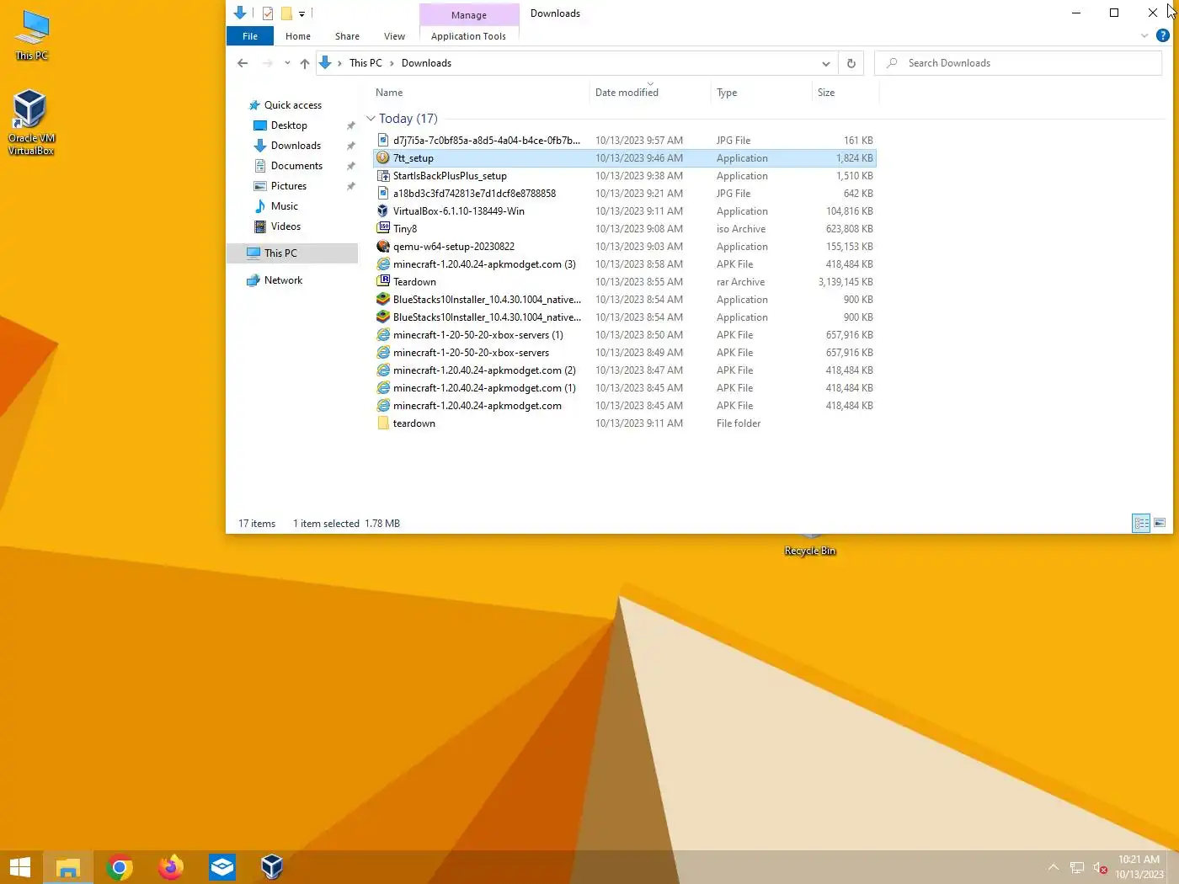Viewport: 1179px width, 884px height.
Task: Open the Application Tools tab
Action: [x=468, y=36]
